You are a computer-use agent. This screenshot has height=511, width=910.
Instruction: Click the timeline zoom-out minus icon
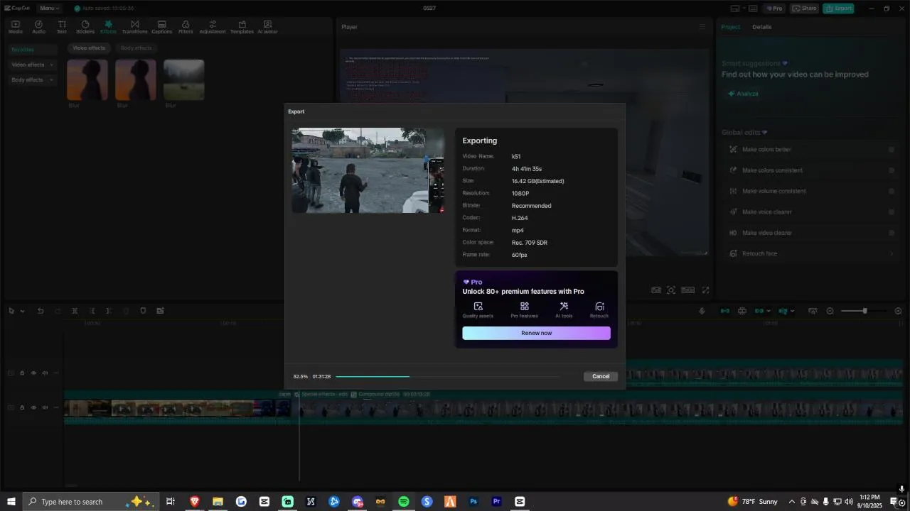tap(830, 311)
